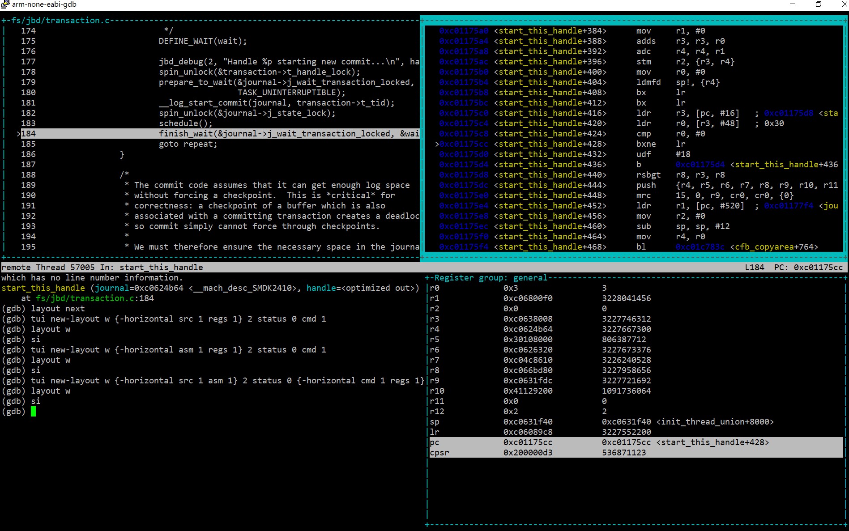
Task: Click asm line start_this_handle+440 rsbgt
Action: point(582,175)
